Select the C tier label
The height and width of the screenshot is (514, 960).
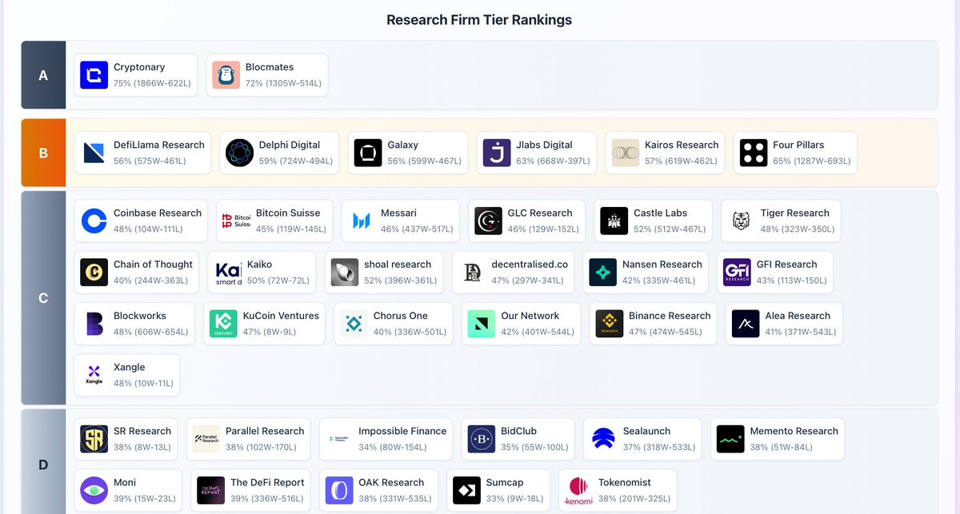coord(43,298)
